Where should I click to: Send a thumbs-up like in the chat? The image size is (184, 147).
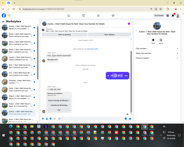pos(130,119)
